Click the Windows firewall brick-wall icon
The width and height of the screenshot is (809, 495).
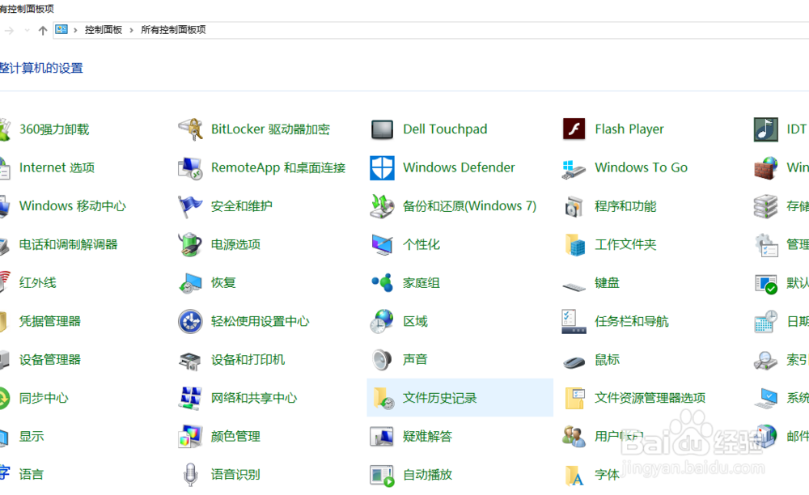765,167
